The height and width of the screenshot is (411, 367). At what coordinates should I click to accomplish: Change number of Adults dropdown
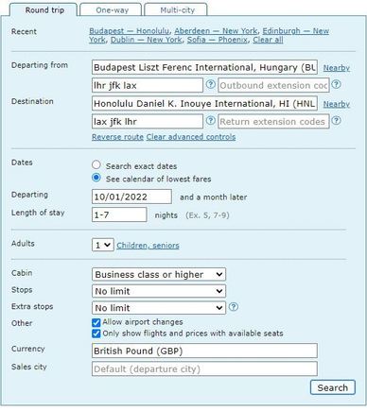click(x=103, y=245)
